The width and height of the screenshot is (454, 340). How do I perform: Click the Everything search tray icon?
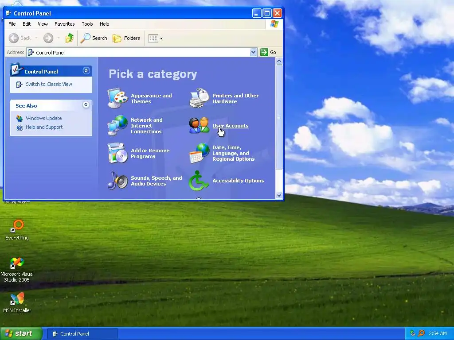[x=421, y=333]
